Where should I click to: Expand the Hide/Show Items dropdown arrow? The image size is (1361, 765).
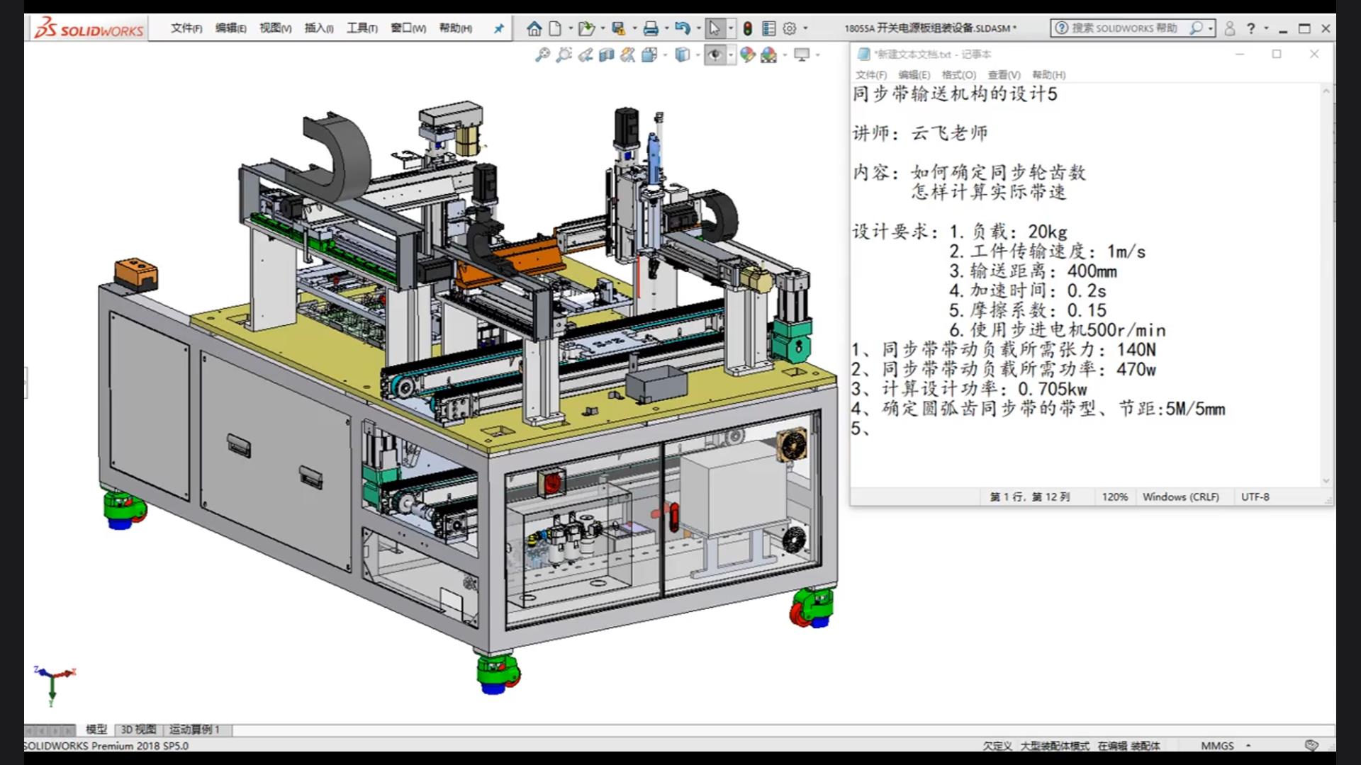click(x=731, y=55)
